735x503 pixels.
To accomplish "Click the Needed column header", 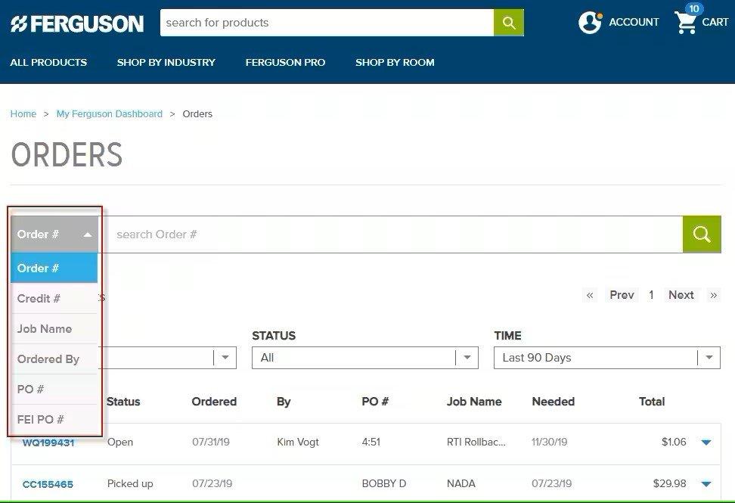I will 553,402.
